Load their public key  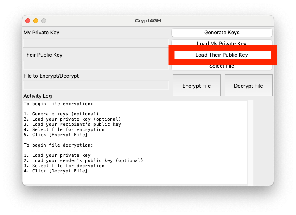222,55
